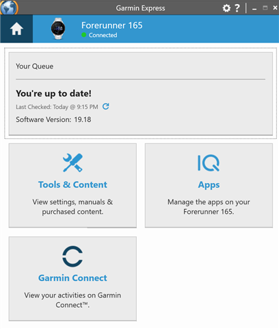Click the Your Queue panel header
This screenshot has height=329, width=279.
pyautogui.click(x=34, y=66)
